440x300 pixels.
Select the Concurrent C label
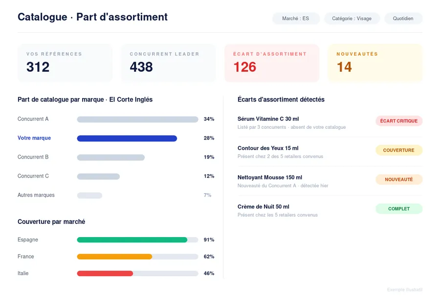point(33,176)
